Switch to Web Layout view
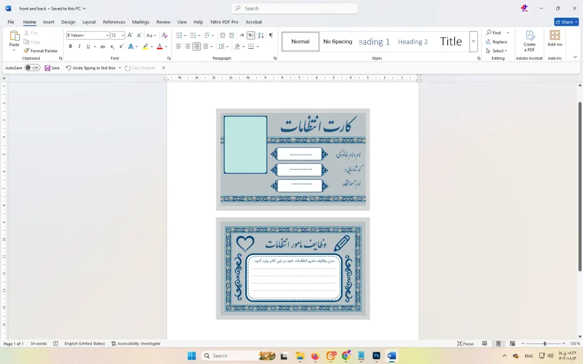The height and width of the screenshot is (364, 583). click(512, 344)
